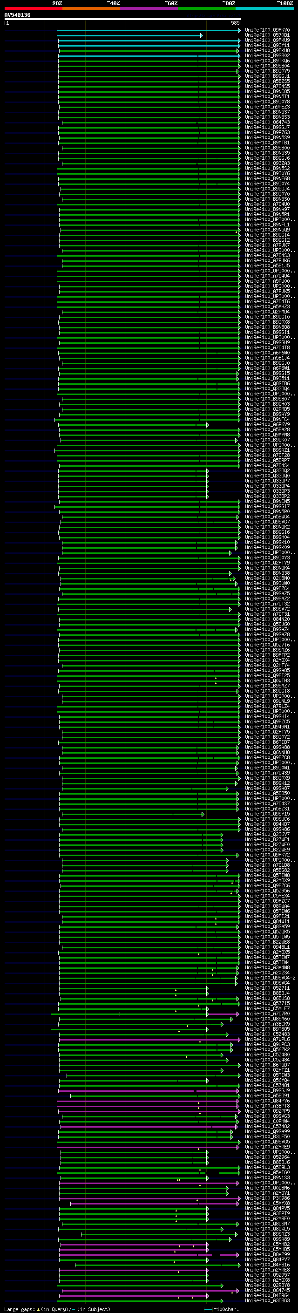Click the UniRef100_B8B3J4 label
298x1313 pixels.
(267, 993)
